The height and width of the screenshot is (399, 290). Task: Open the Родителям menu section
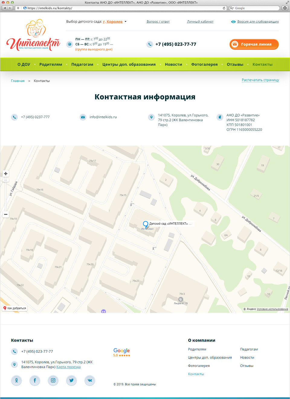click(x=51, y=64)
